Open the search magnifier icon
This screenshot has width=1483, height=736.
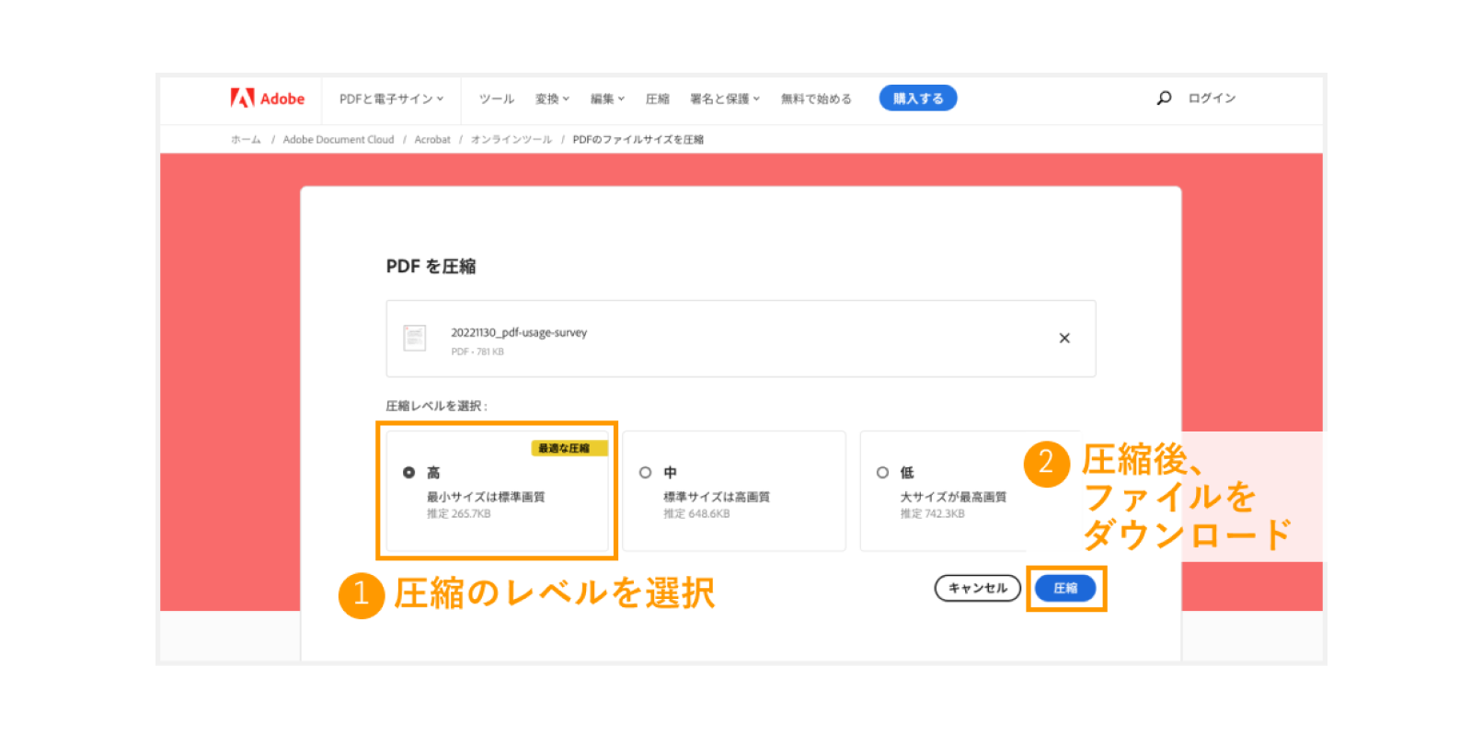pyautogui.click(x=1164, y=98)
